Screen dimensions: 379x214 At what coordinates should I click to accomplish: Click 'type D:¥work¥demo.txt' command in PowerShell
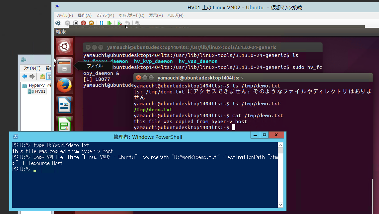tap(61, 145)
